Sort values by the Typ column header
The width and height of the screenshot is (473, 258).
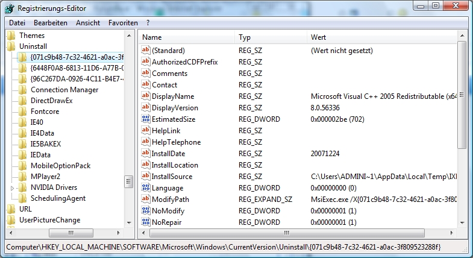pos(271,37)
